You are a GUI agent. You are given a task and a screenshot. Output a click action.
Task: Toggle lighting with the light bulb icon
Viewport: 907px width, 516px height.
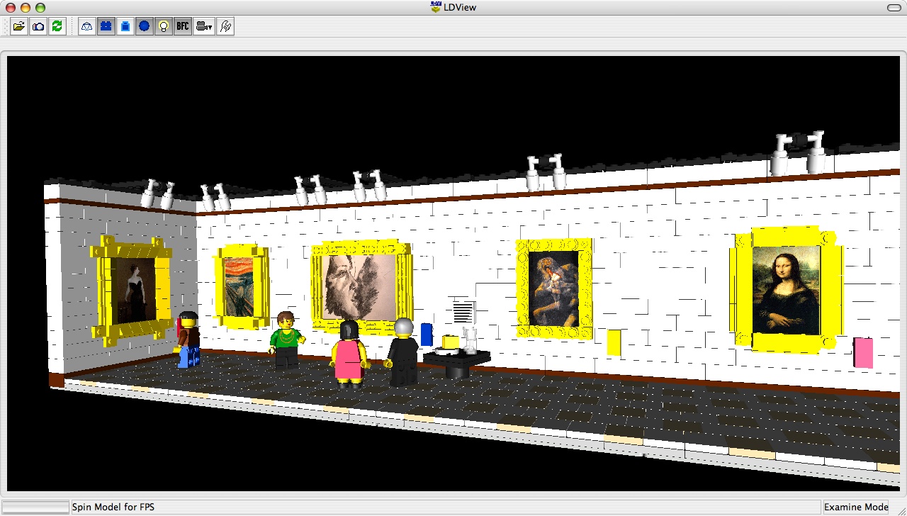click(164, 27)
